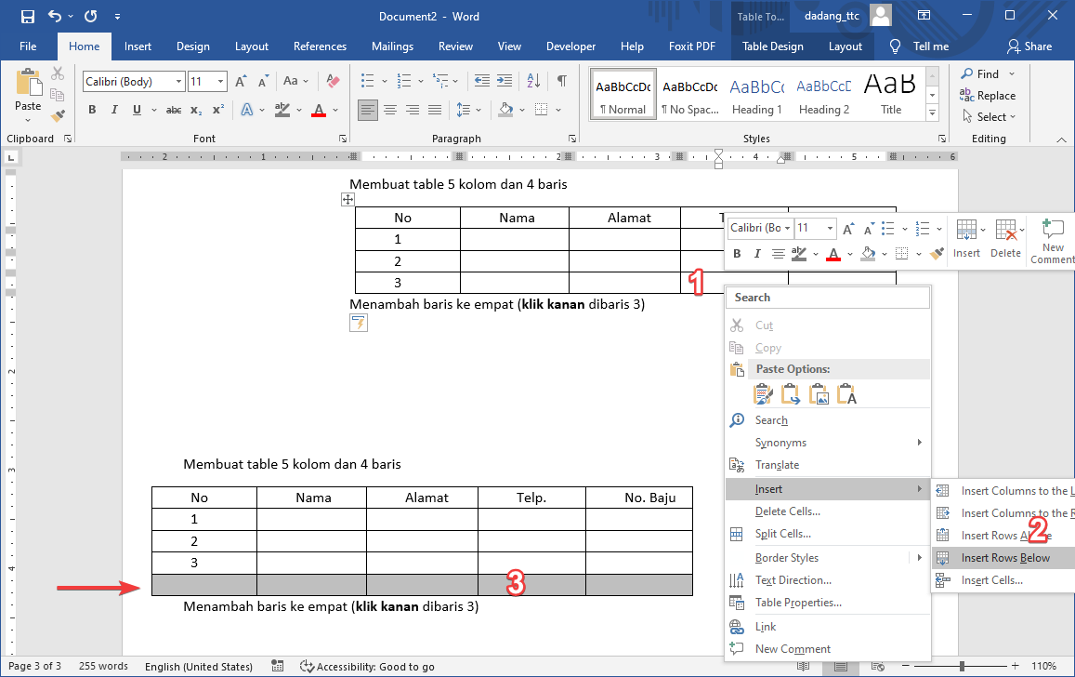Click New Comment icon in mini toolbar
The image size is (1075, 677).
[x=1052, y=240]
